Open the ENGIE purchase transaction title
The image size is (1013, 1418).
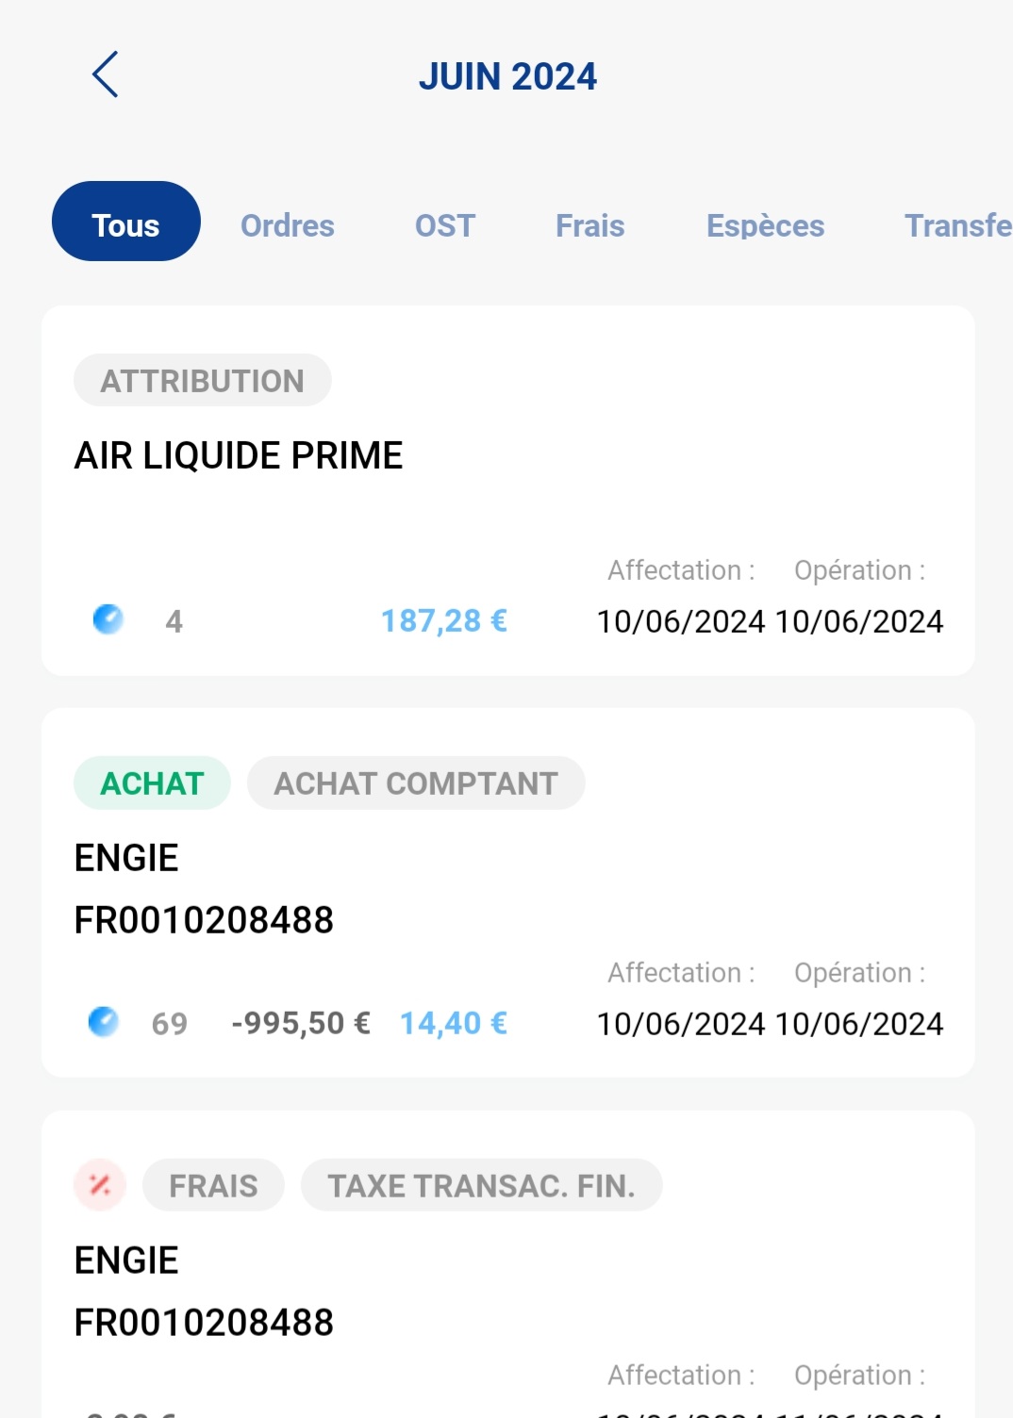(126, 858)
